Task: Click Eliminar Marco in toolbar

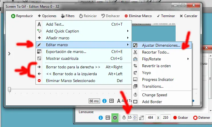Action: point(138,16)
